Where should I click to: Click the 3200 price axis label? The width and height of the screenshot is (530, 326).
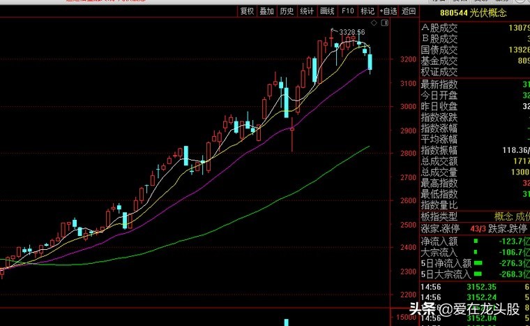point(408,59)
